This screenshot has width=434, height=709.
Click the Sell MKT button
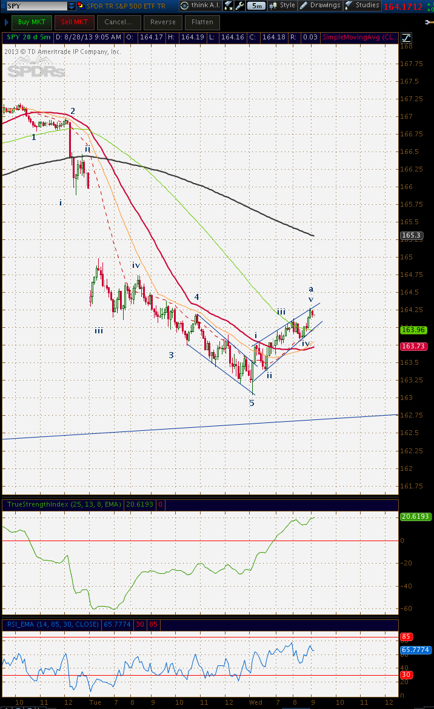pyautogui.click(x=75, y=22)
